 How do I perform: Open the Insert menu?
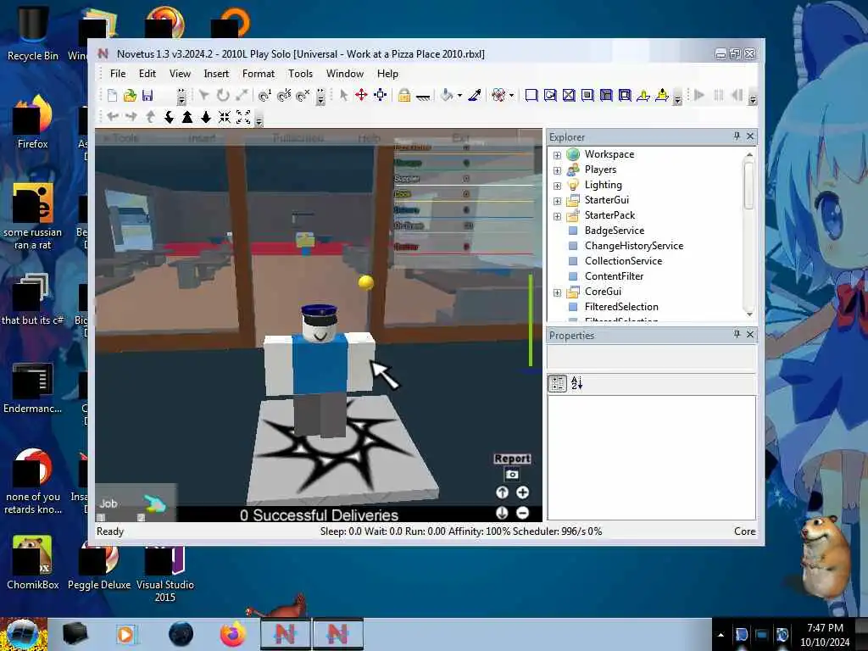coord(216,74)
